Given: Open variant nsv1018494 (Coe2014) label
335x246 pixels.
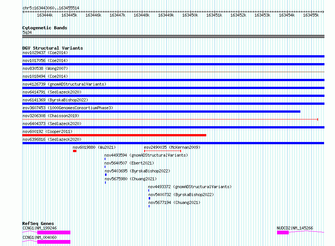Looking at the screenshot, I should point(45,76).
